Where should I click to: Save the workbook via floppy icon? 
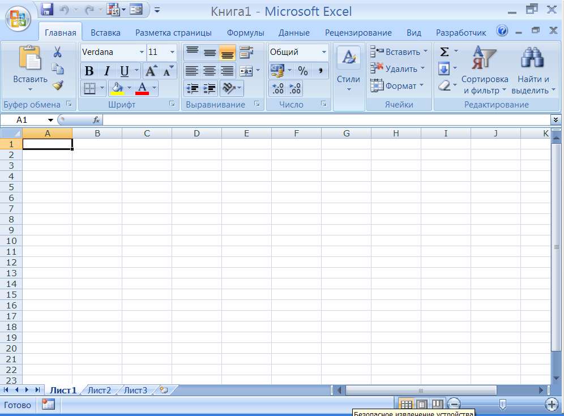pos(47,10)
